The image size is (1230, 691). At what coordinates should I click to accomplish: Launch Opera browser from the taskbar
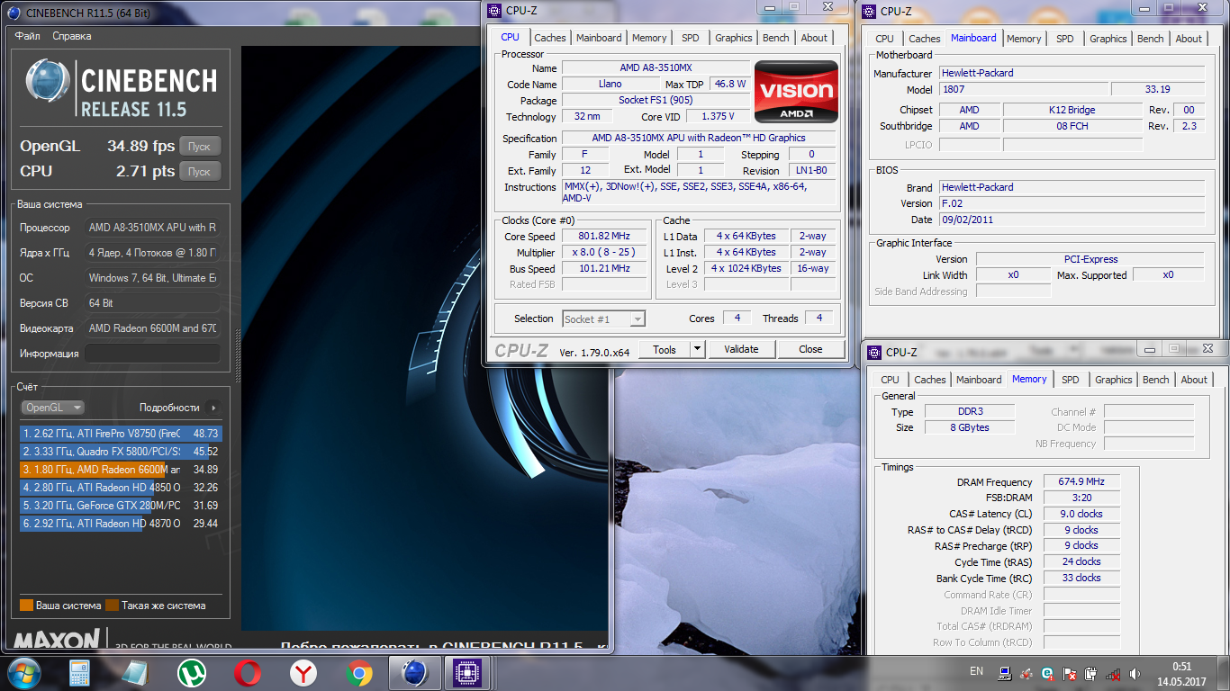coord(248,673)
